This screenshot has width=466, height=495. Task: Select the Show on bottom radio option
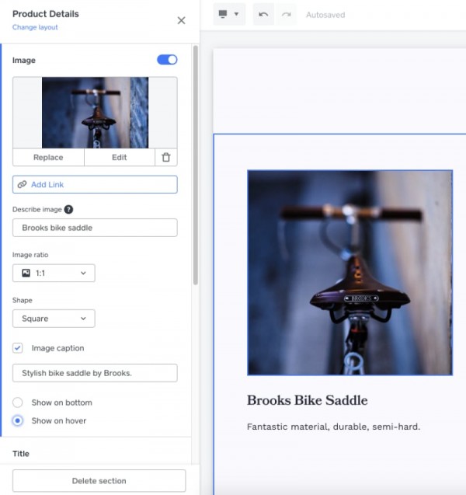coord(18,403)
